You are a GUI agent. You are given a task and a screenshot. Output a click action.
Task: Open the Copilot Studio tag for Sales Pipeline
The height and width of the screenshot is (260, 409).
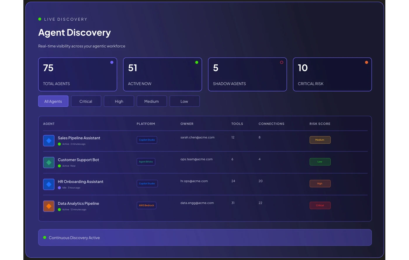coord(147,140)
